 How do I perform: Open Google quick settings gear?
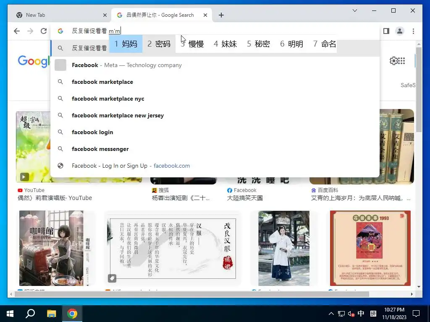(x=393, y=61)
